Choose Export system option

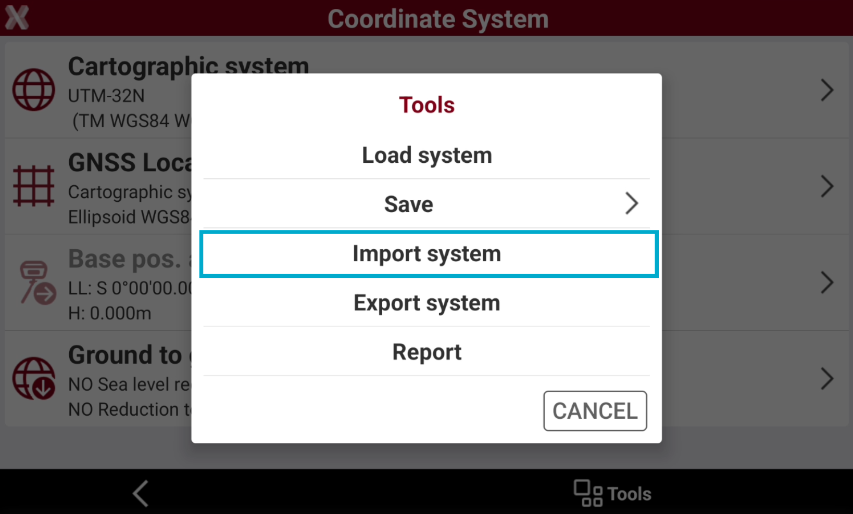[427, 303]
